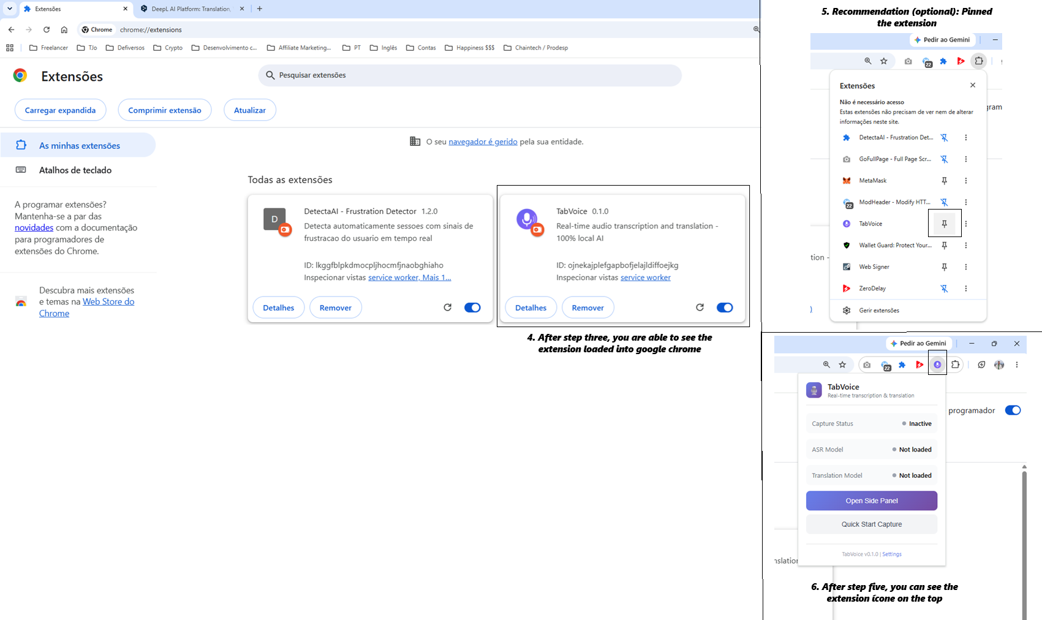
Task: Turn off the programador mode toggle
Action: tap(1013, 410)
